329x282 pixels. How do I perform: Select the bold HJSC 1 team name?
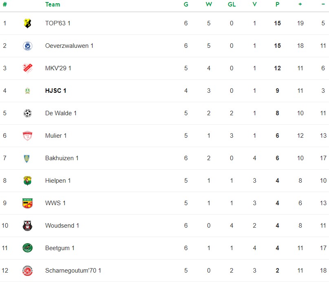tap(56, 91)
